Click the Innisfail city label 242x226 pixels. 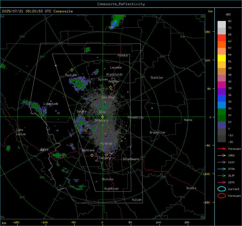[x=108, y=97]
